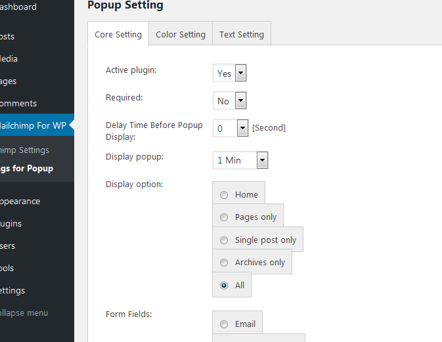The image size is (442, 342).
Task: Switch to the Core Setting tab
Action: [x=118, y=33]
